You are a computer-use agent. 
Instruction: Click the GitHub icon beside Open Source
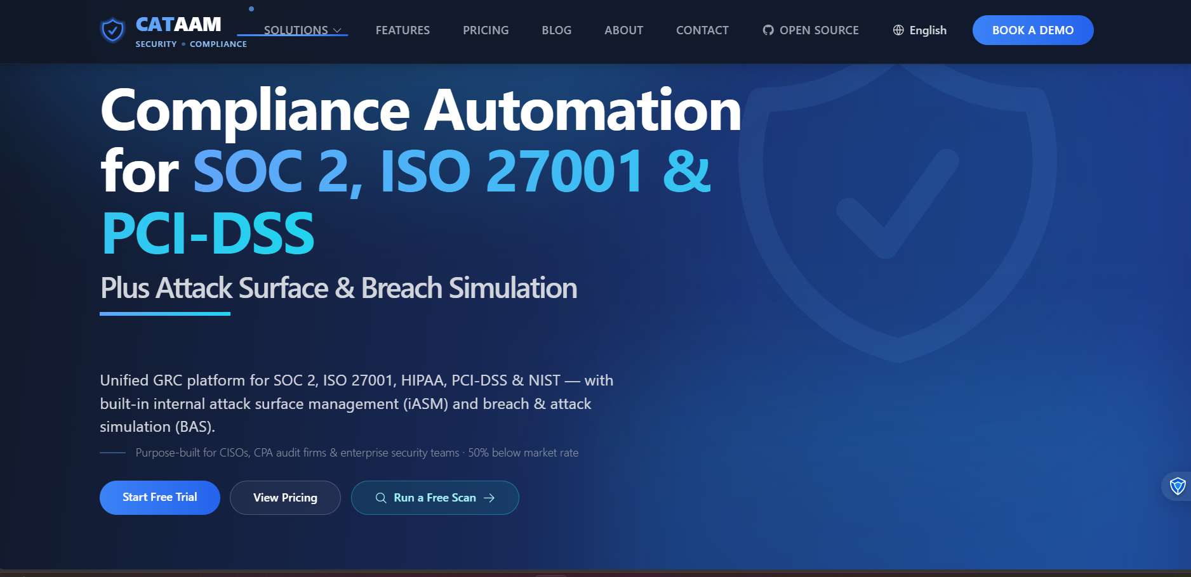pyautogui.click(x=768, y=30)
